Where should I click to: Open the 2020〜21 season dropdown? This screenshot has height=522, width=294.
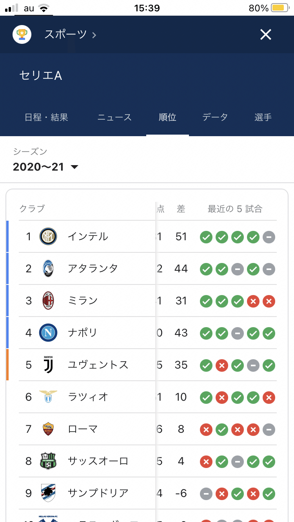coord(46,167)
